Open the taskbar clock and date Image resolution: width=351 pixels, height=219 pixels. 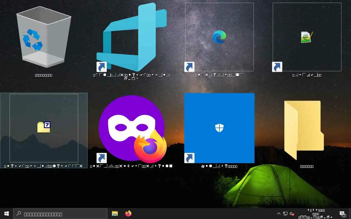point(316,214)
